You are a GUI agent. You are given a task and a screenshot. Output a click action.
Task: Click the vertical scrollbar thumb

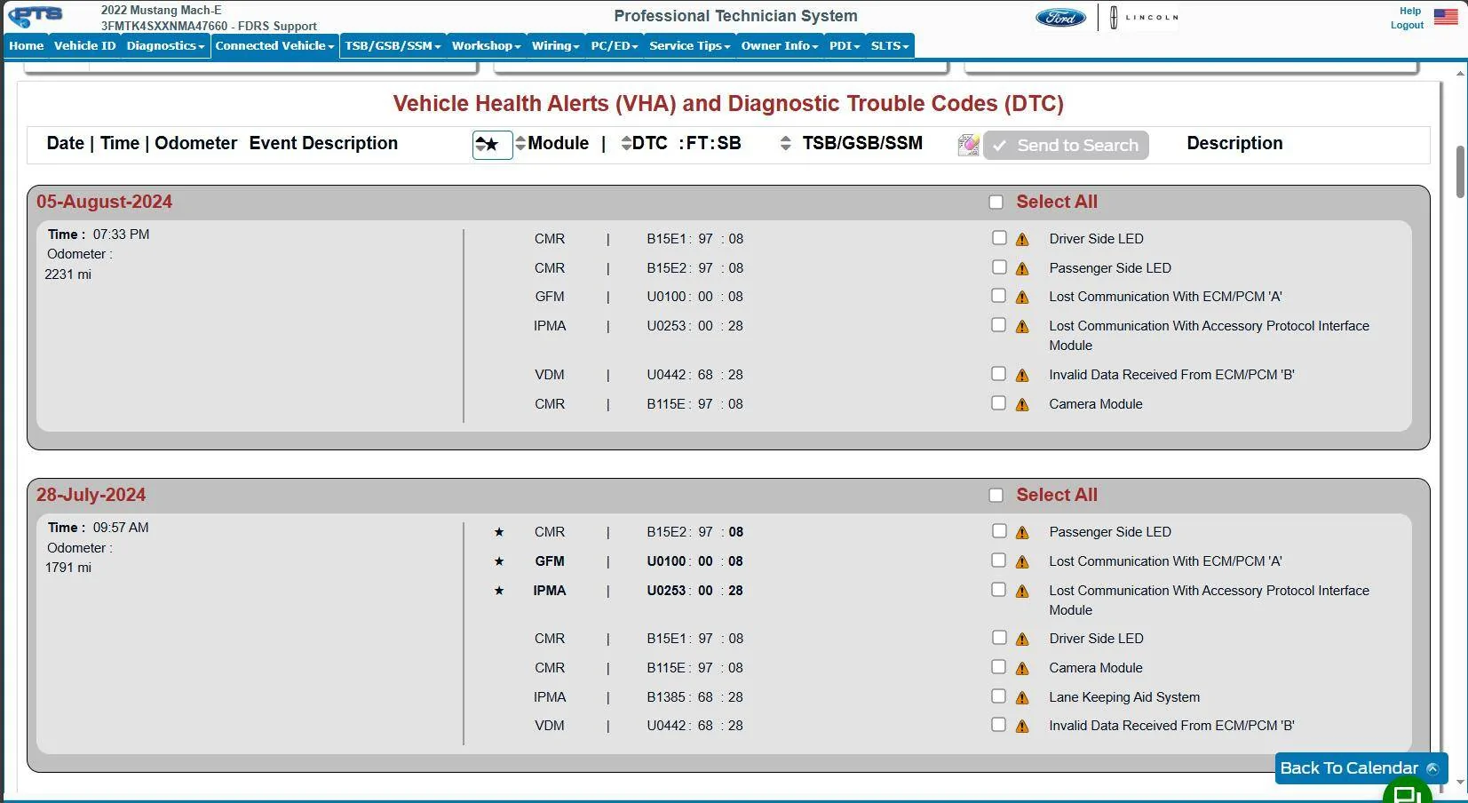1460,171
